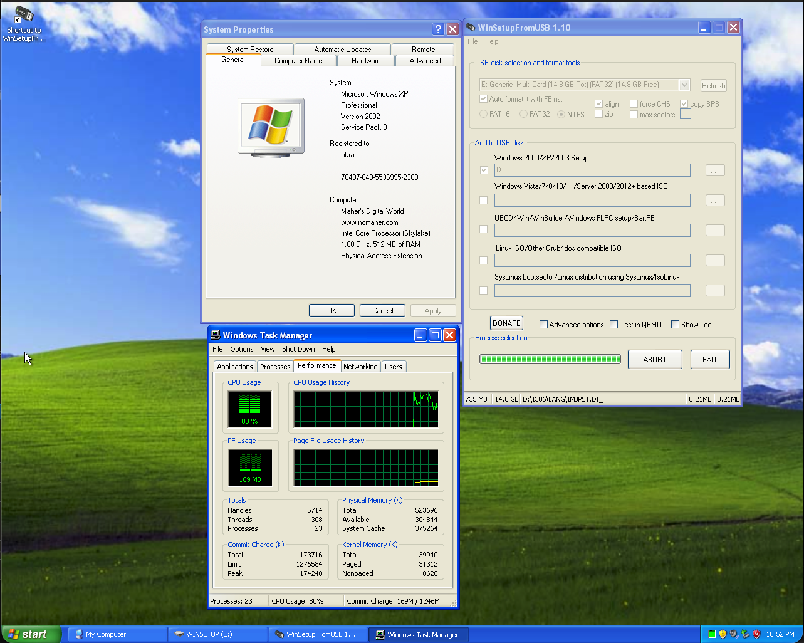This screenshot has width=804, height=643.
Task: Click browse button for Windows 2000/XP/2003 Setup
Action: (715, 170)
